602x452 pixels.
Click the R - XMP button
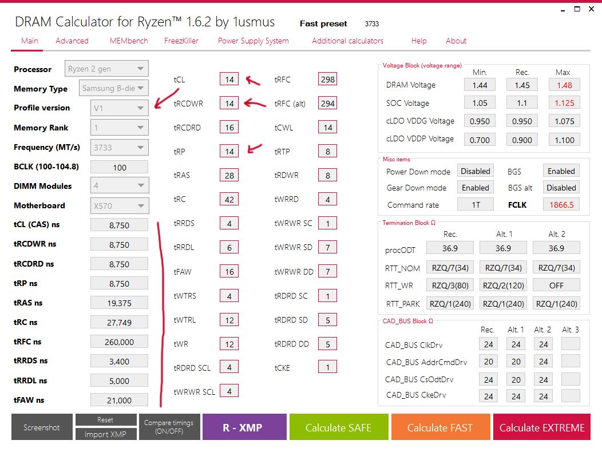244,427
